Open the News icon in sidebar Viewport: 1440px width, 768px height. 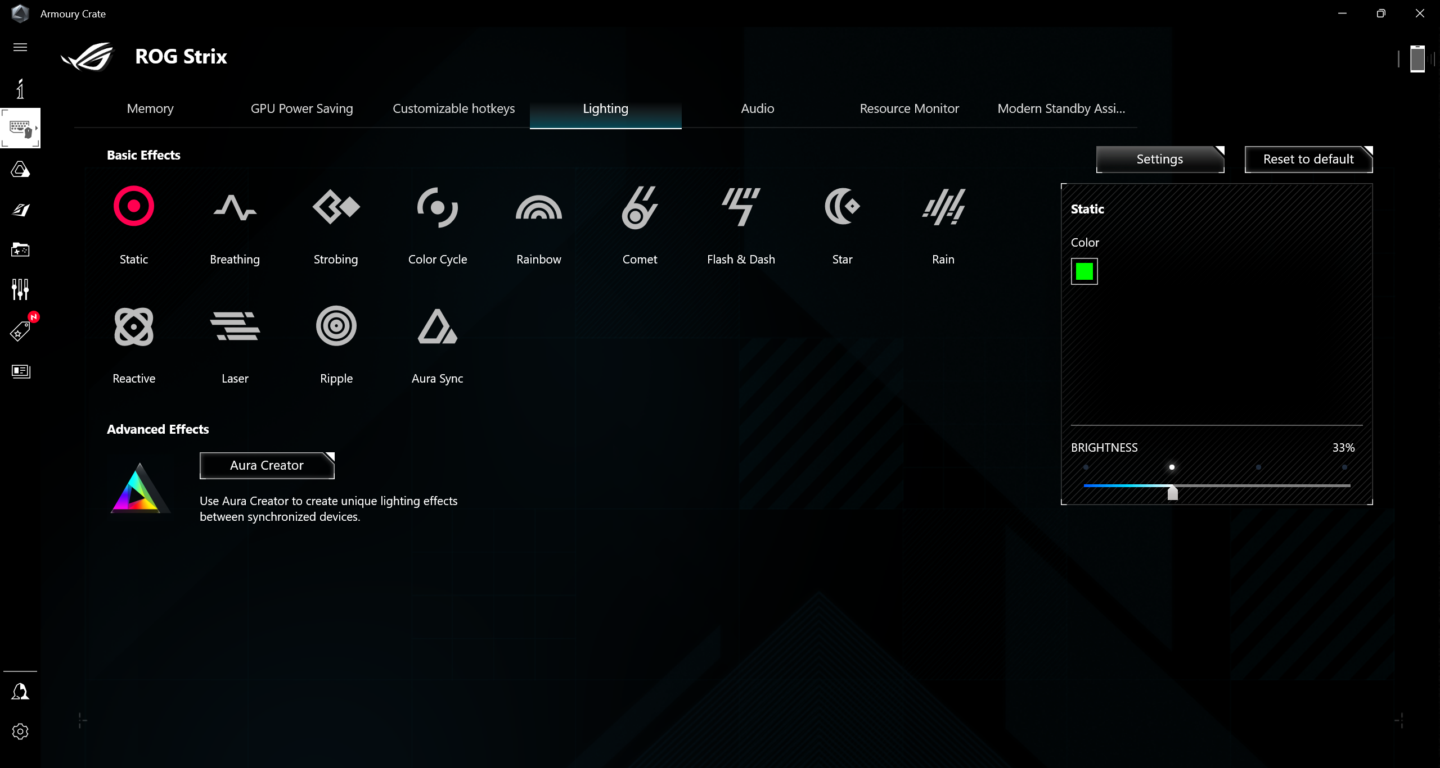tap(20, 371)
